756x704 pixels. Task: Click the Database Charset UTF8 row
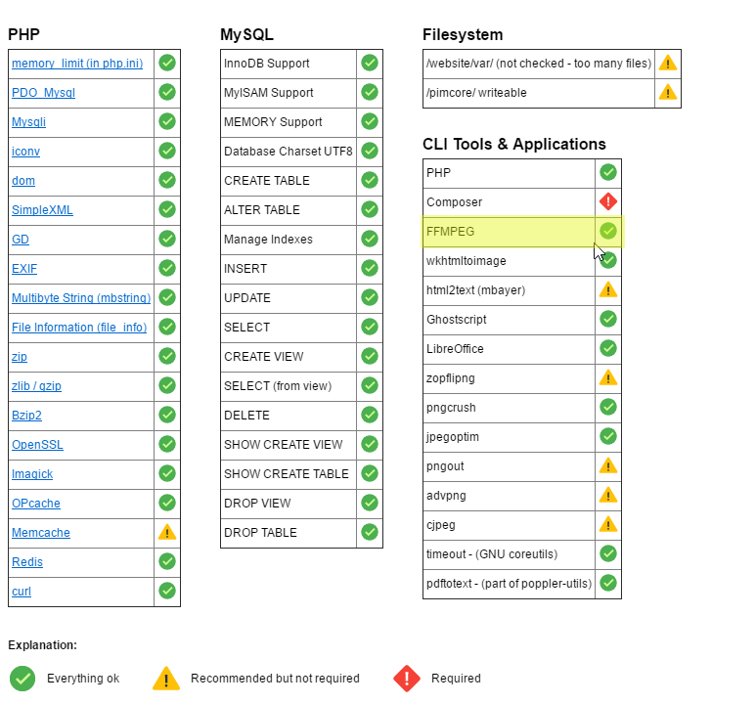pos(288,152)
